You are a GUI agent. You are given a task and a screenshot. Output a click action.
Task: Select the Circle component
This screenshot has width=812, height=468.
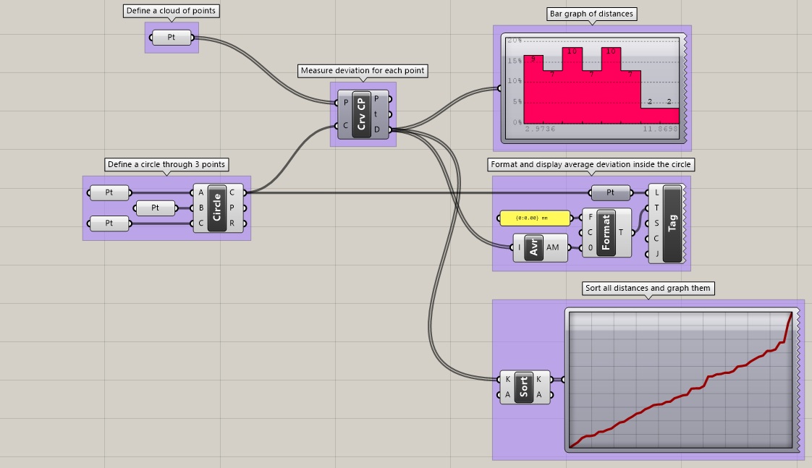pos(217,208)
